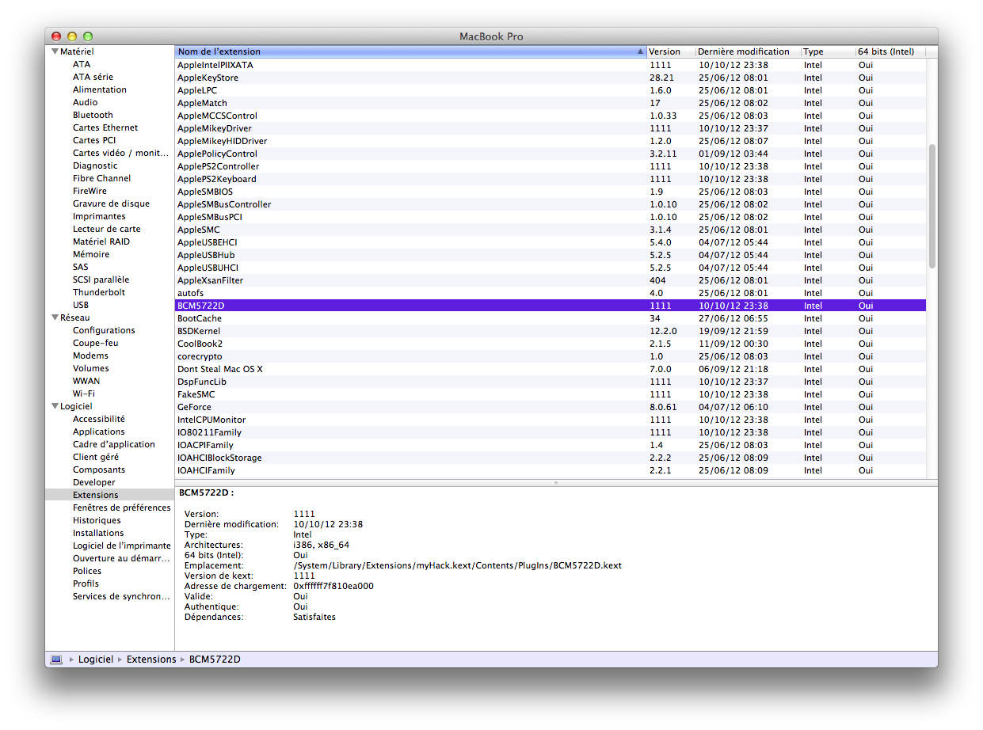
Task: Collapse the Matériel section in sidebar
Action: coord(55,51)
